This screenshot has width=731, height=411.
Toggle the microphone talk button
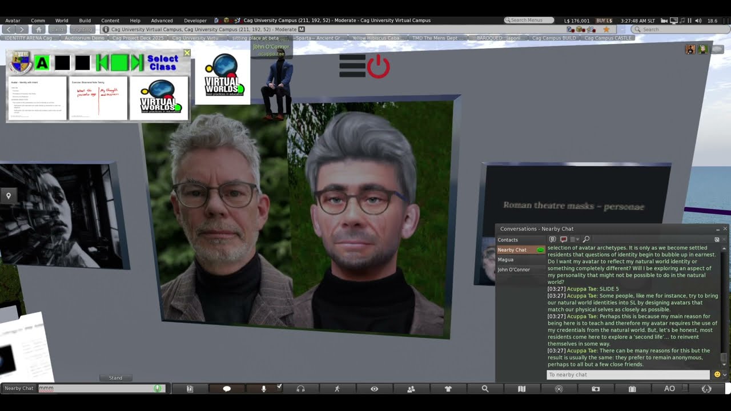(x=263, y=389)
